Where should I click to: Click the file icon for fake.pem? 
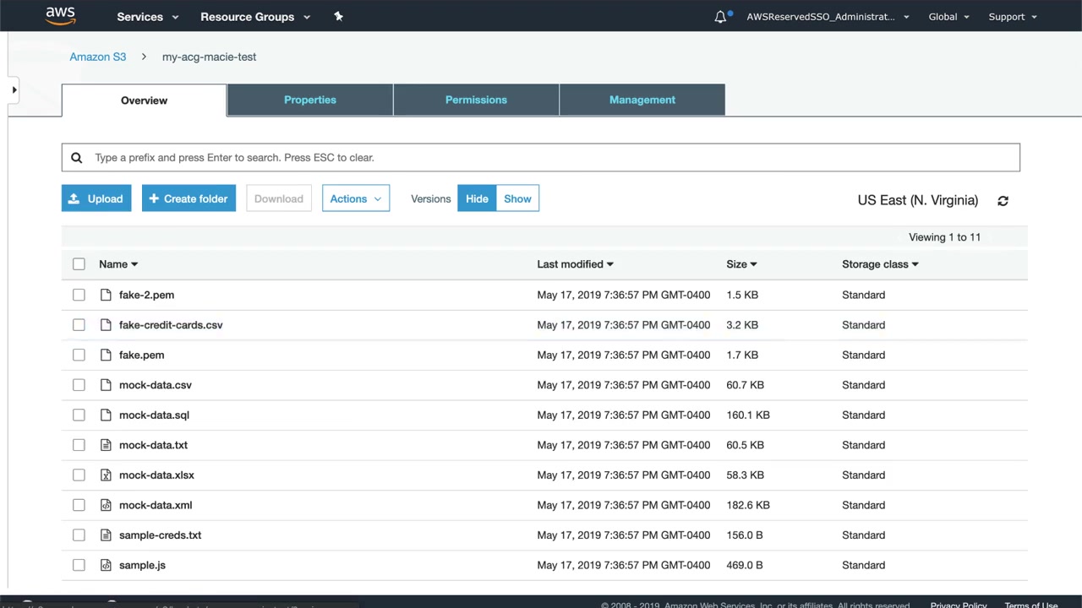tap(106, 355)
